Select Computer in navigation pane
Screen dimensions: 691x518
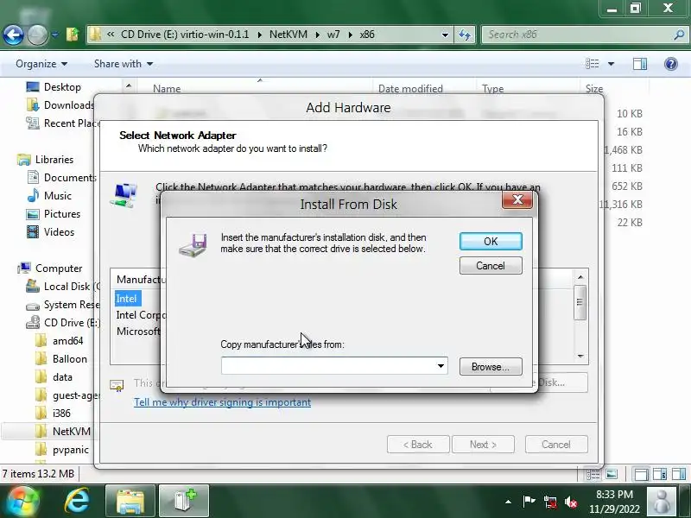[50, 268]
